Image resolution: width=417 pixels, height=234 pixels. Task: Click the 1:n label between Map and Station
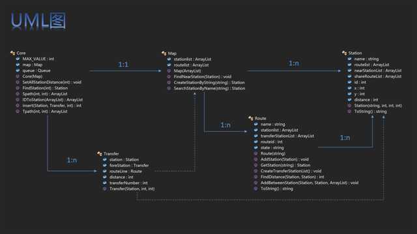click(x=294, y=63)
